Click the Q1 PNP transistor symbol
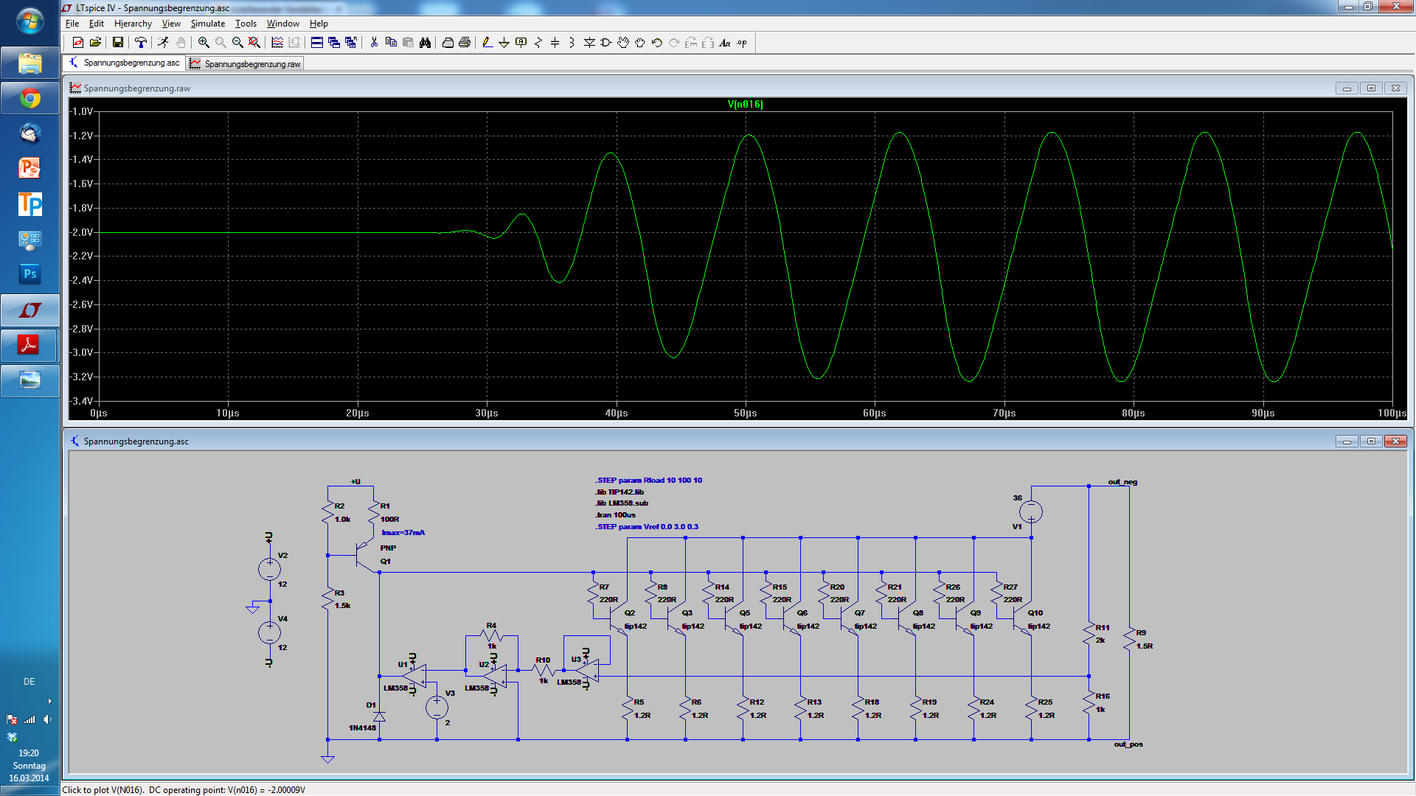This screenshot has height=796, width=1416. [x=365, y=554]
